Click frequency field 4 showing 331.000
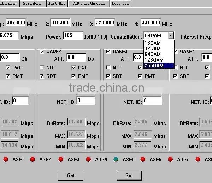The image size is (212, 183). pyautogui.click(x=151, y=23)
